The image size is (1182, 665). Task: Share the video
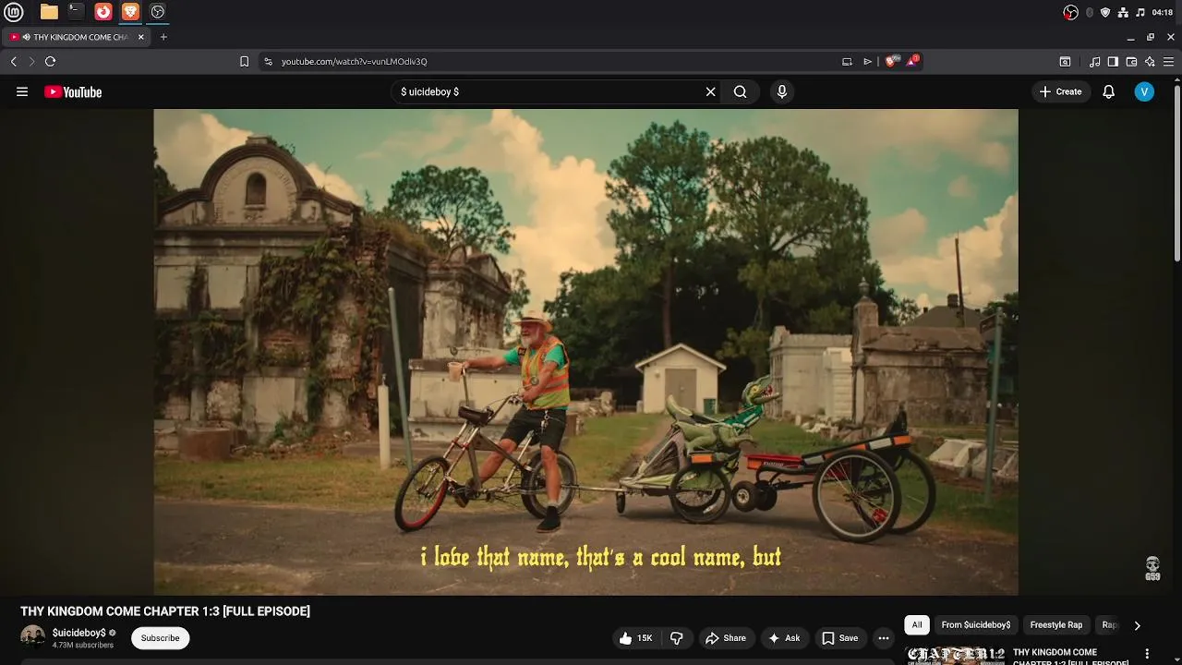pyautogui.click(x=725, y=637)
